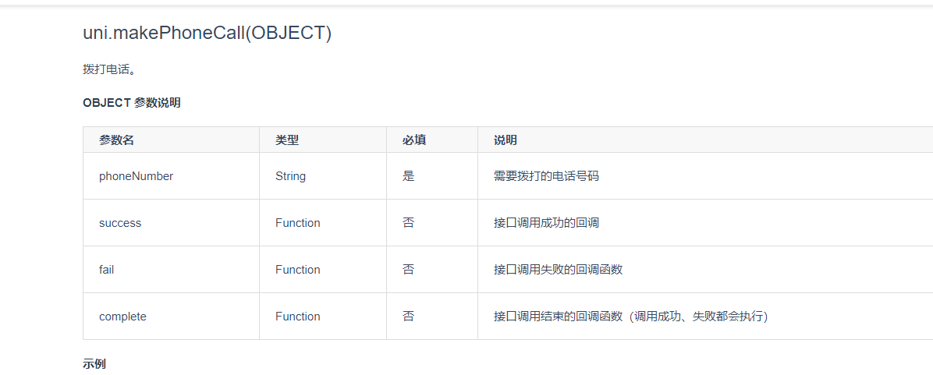This screenshot has height=375, width=933.
Task: Click the 参数名 column header
Action: pyautogui.click(x=116, y=140)
